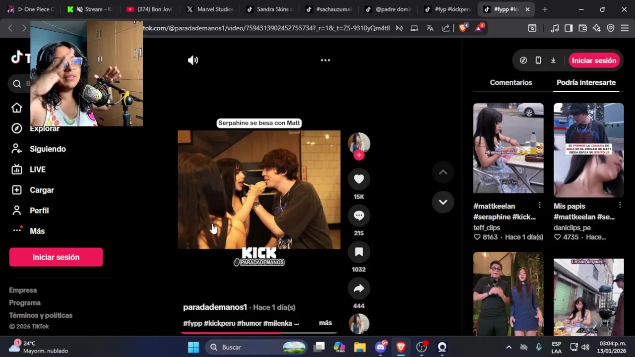Open Discord from the taskbar
The image size is (635, 357).
(x=381, y=347)
